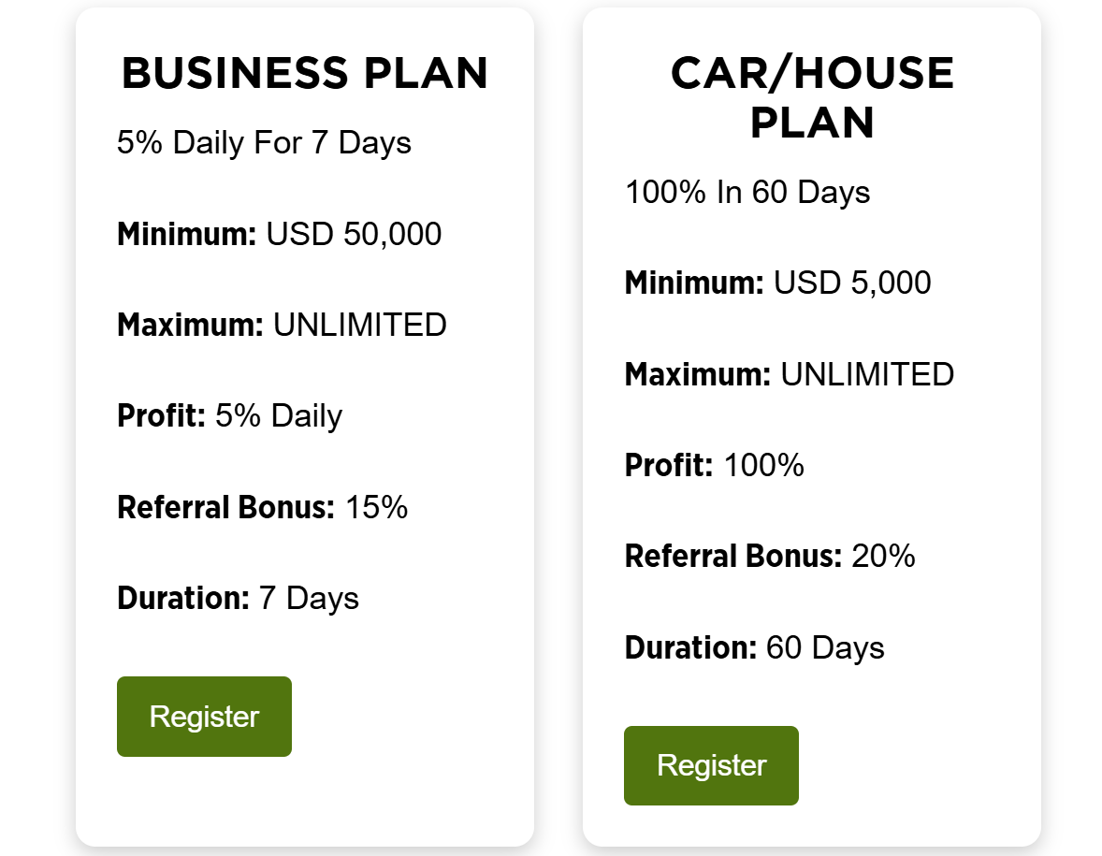Click the 20% referral bonus value
The image size is (1102, 856).
[x=883, y=557]
